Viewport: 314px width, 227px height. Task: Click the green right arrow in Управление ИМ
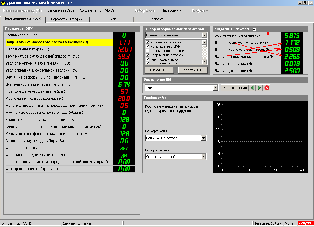(x=259, y=88)
